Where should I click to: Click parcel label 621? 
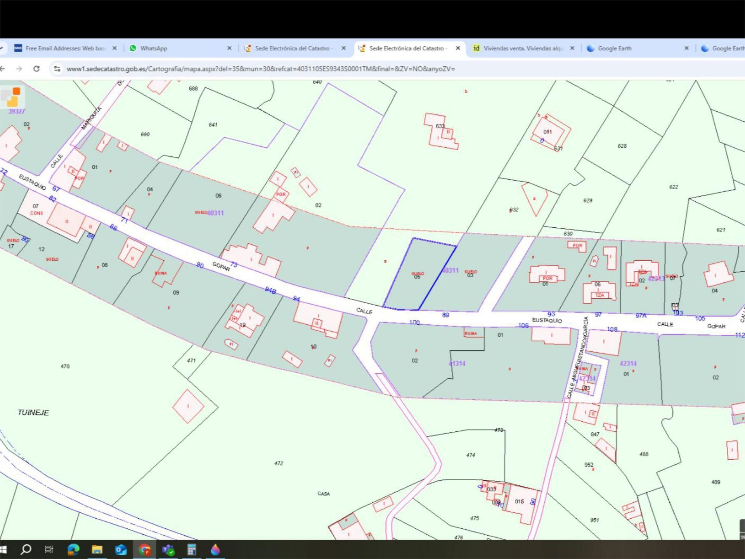[721, 230]
